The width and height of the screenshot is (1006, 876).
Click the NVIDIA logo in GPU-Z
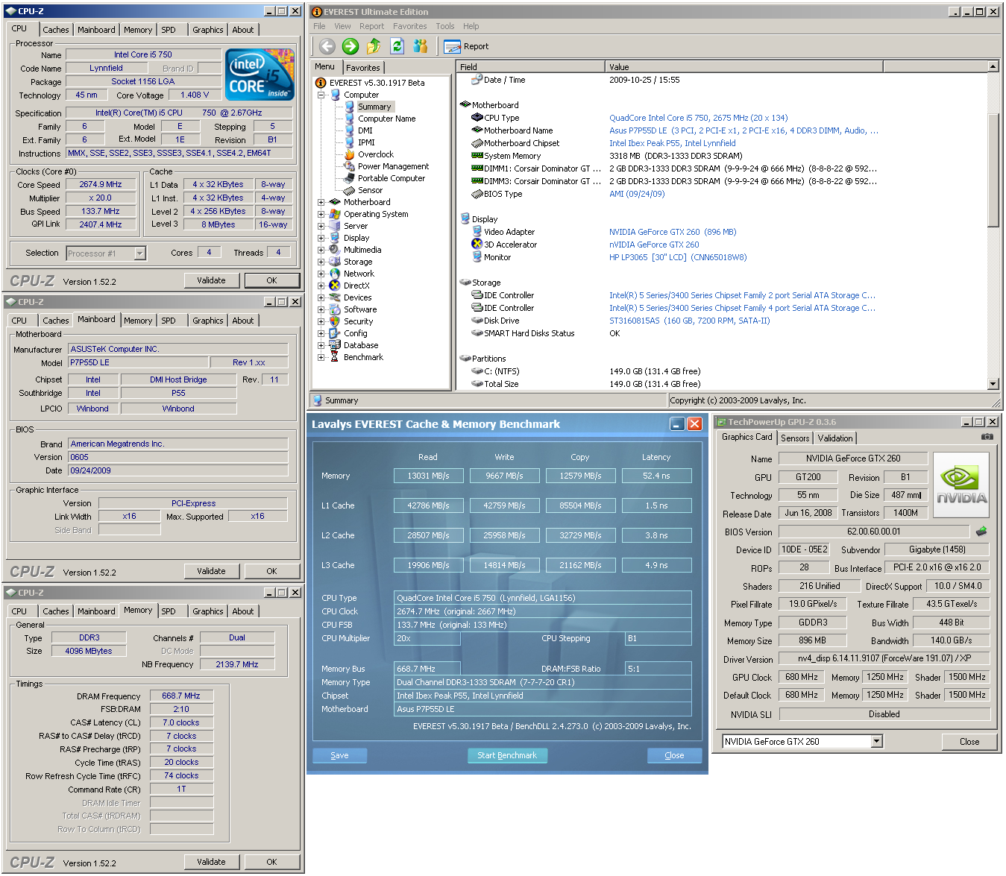click(x=961, y=485)
